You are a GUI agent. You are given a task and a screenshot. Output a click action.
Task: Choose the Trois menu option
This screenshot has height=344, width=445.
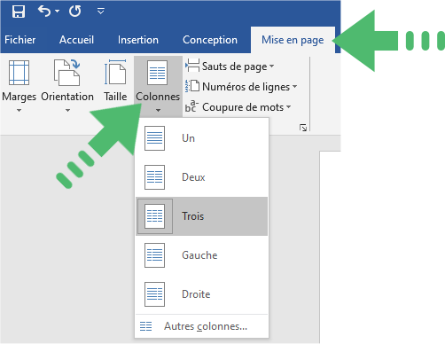click(x=202, y=216)
